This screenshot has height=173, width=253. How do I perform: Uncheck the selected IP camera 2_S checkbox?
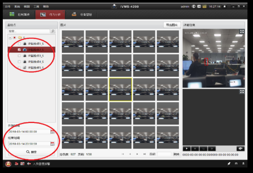(19, 49)
